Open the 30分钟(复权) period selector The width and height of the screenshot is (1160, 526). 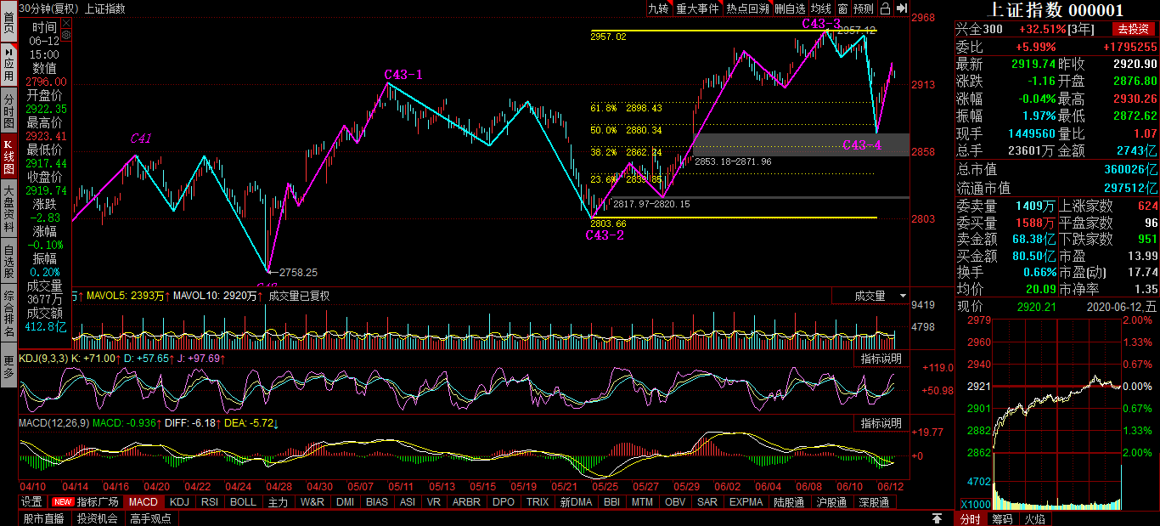click(49, 8)
